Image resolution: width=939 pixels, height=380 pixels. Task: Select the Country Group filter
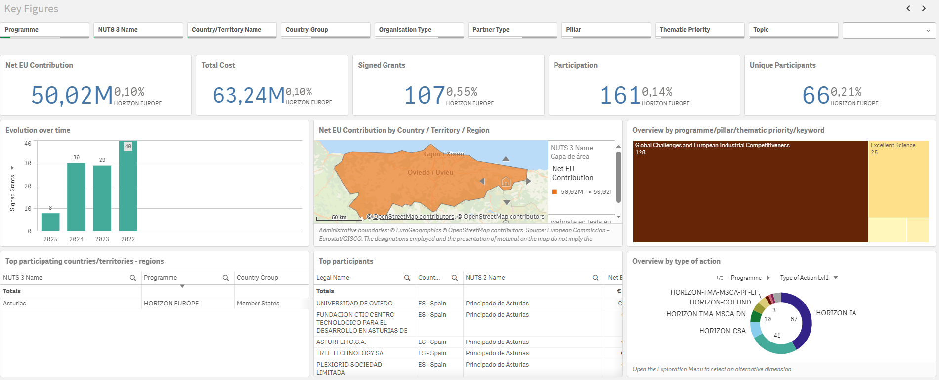pyautogui.click(x=325, y=30)
